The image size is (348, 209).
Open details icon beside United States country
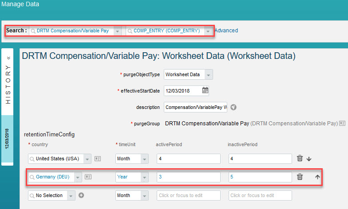[98, 159]
